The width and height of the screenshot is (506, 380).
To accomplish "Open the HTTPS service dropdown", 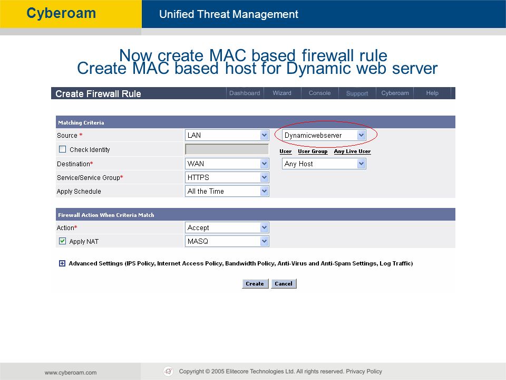I will [x=227, y=177].
